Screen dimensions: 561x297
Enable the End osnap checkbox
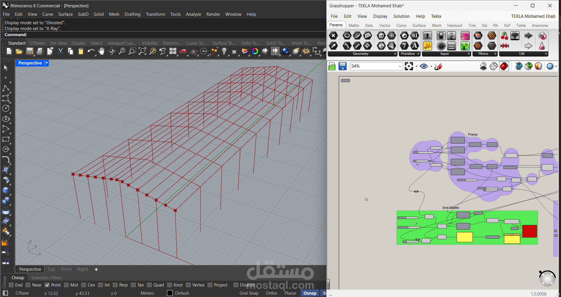(11, 285)
